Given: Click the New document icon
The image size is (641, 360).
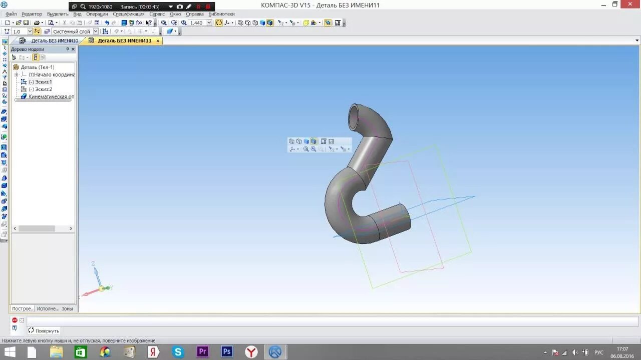Looking at the screenshot, I should (x=8, y=22).
